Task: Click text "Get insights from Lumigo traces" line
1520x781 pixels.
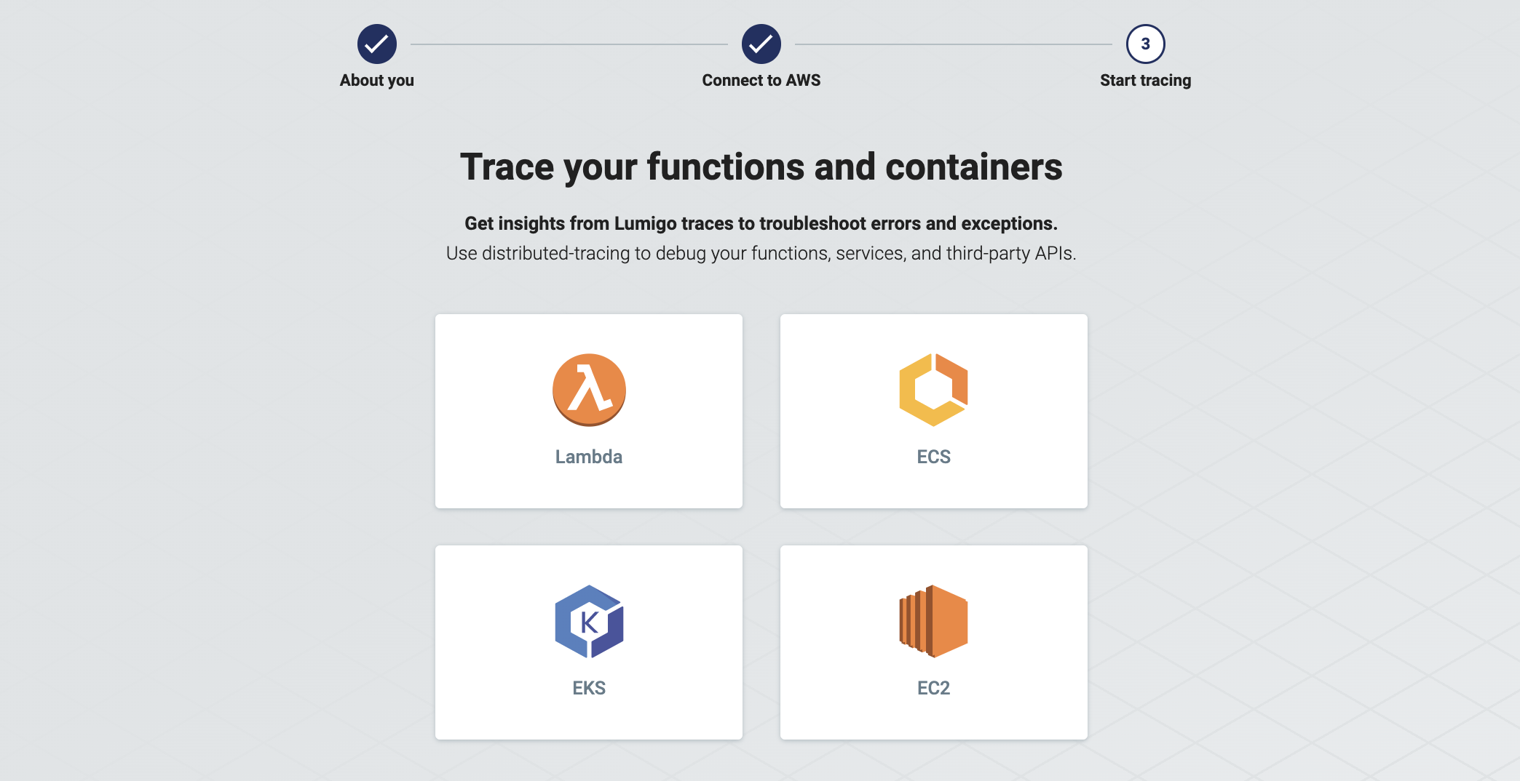Action: 761,223
